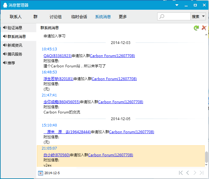
Task: Select 验证消息 in the sidebar
Action: tap(18, 28)
